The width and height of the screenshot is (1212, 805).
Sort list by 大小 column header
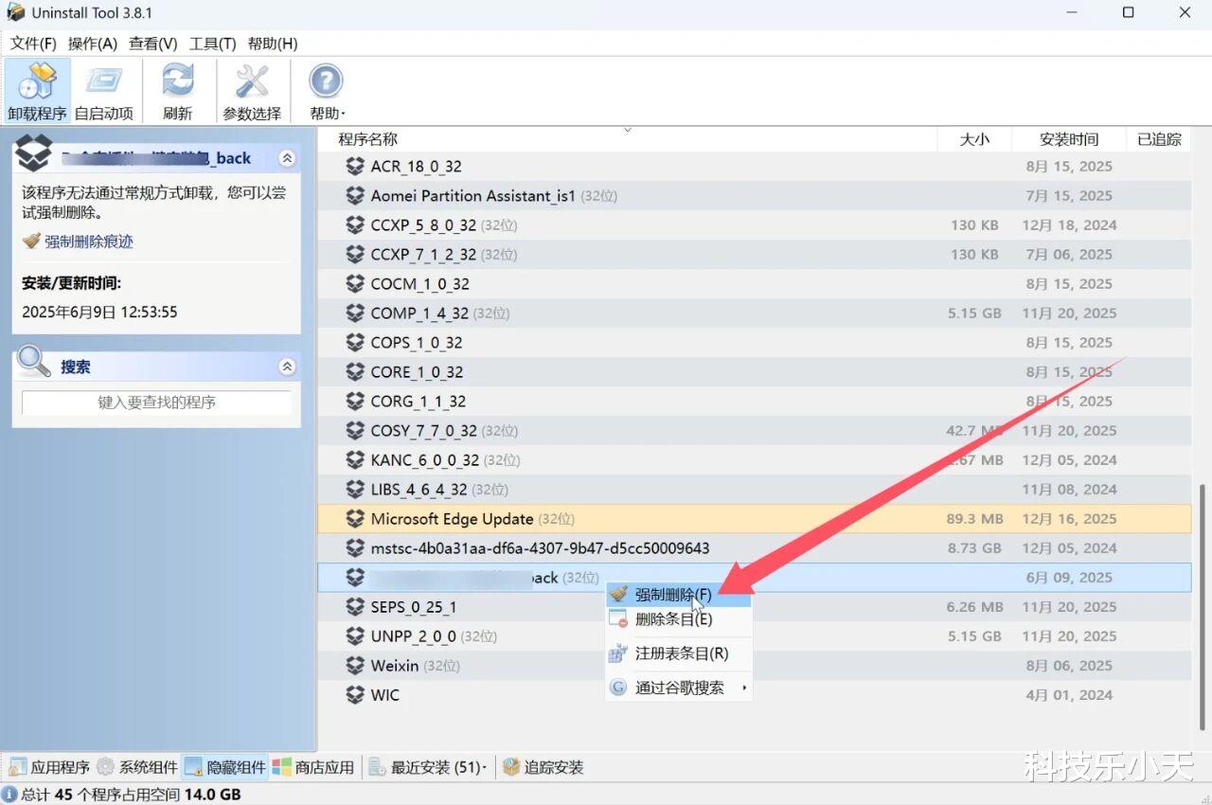tap(974, 139)
